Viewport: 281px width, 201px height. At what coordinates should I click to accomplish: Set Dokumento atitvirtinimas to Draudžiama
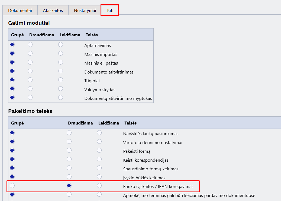pyautogui.click(x=30, y=71)
